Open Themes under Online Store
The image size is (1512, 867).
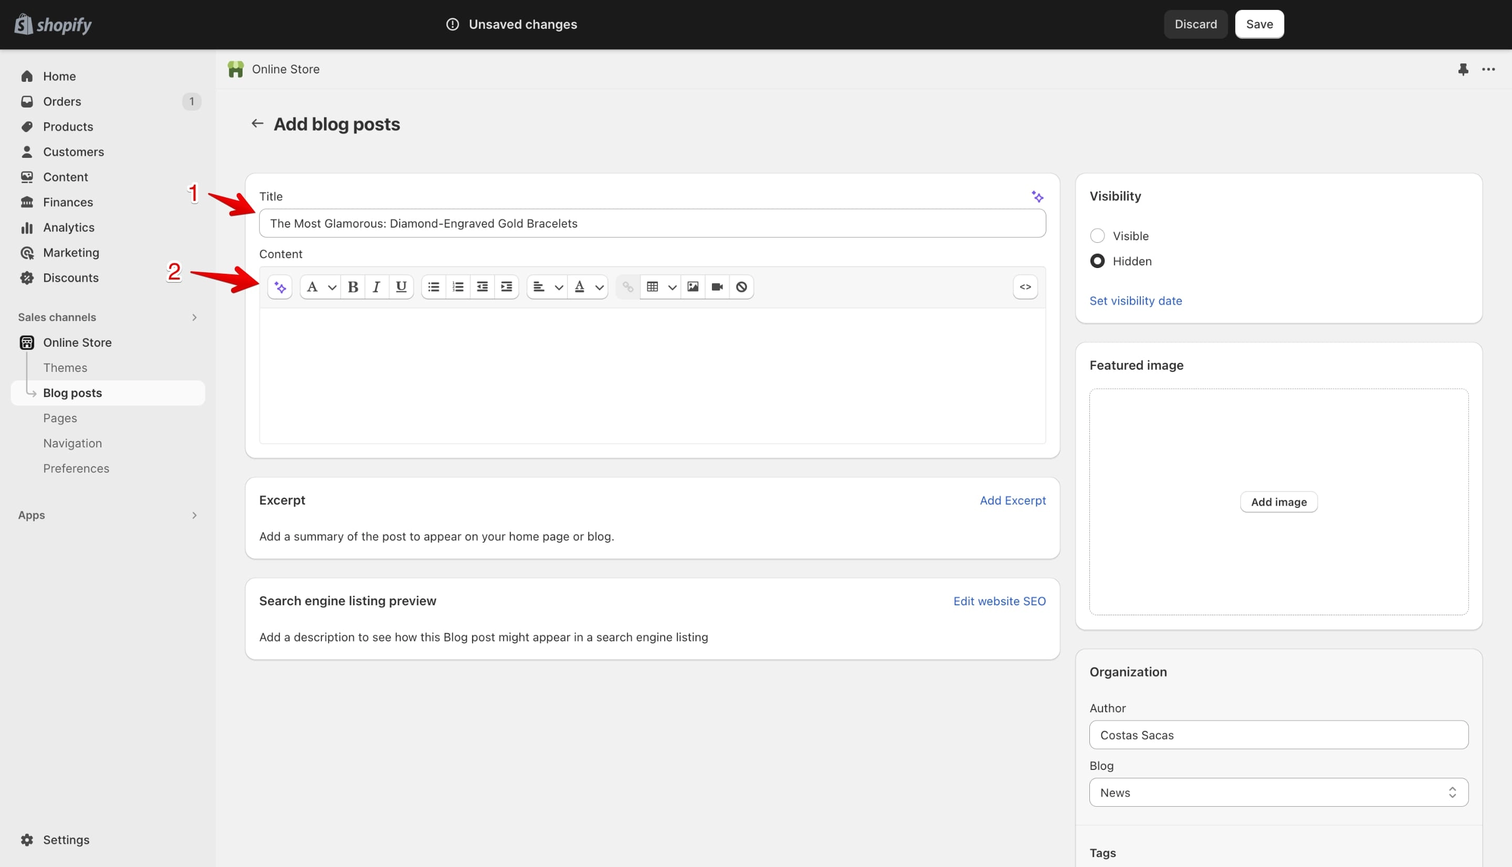65,368
